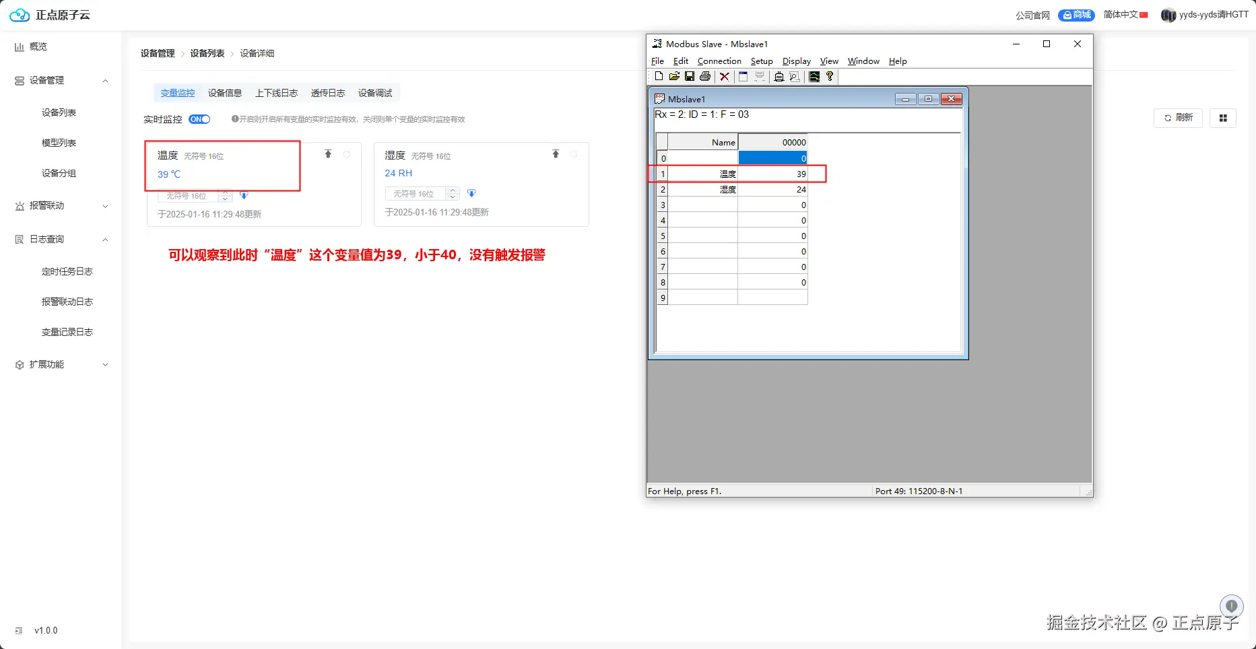Click 湿度 data type input 无符号 16位
The image size is (1256, 649).
pos(416,194)
